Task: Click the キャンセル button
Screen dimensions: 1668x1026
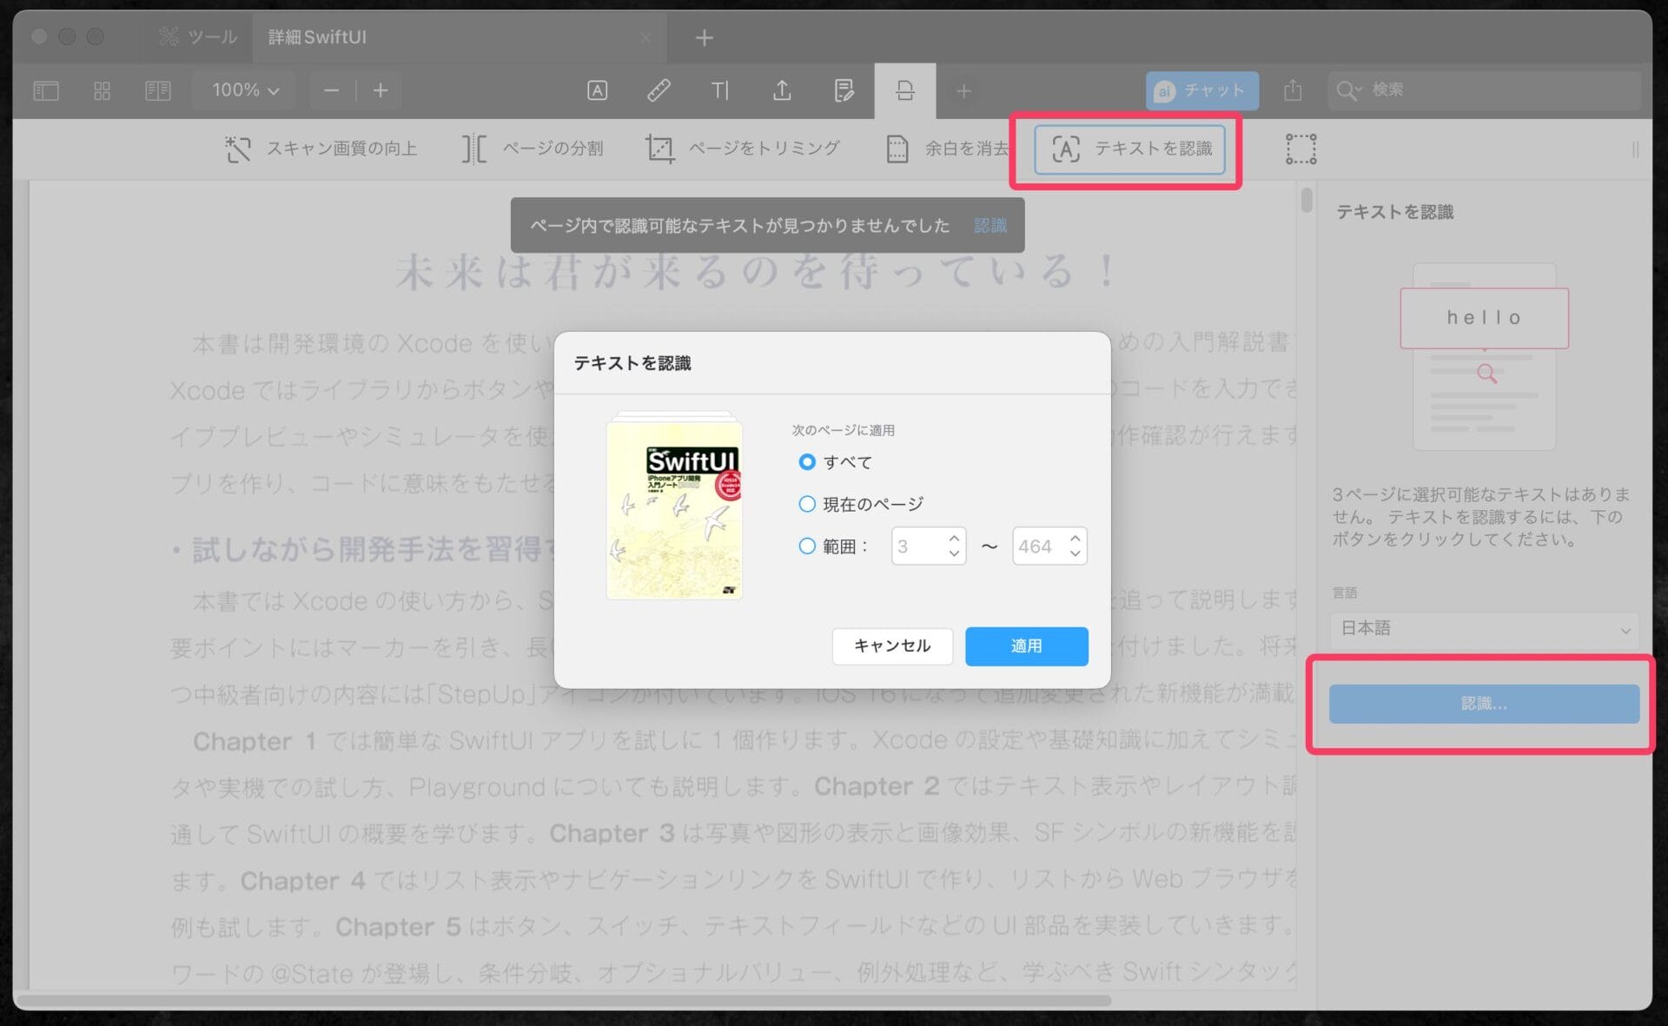Action: [x=892, y=645]
